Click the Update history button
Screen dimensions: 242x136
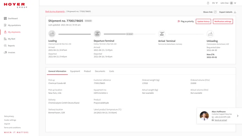coord(203,21)
